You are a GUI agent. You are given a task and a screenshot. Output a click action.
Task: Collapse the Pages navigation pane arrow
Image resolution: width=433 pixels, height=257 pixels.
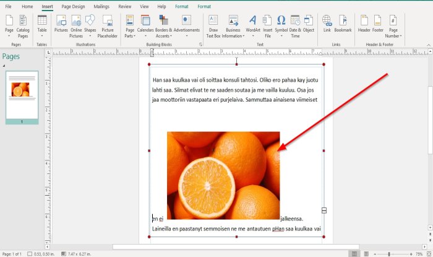[4, 66]
